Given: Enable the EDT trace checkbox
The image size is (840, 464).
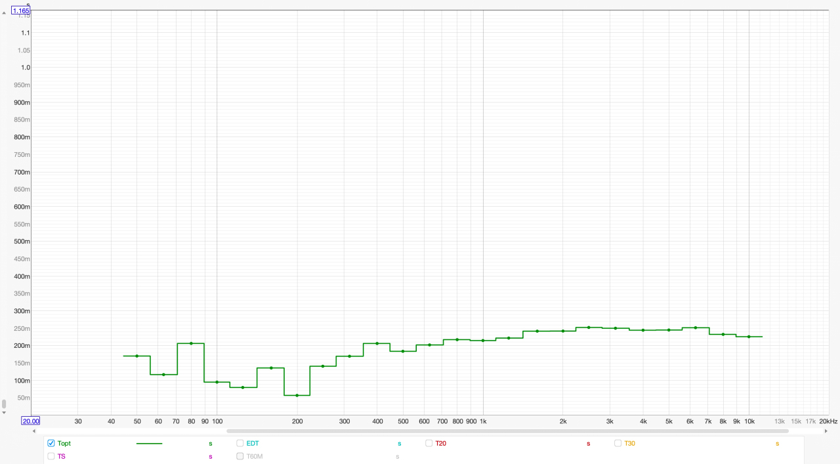Looking at the screenshot, I should 240,444.
